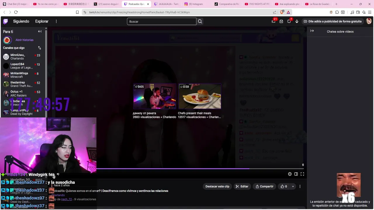
Task: Close the Podcasitis tab
Action: tap(148, 4)
